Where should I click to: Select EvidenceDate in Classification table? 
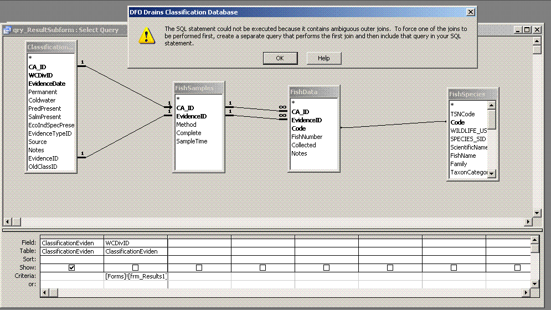tap(47, 84)
